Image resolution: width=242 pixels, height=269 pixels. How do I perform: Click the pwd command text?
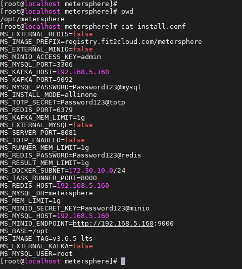click(127, 12)
